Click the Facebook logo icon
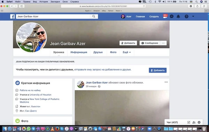 click(13, 16)
